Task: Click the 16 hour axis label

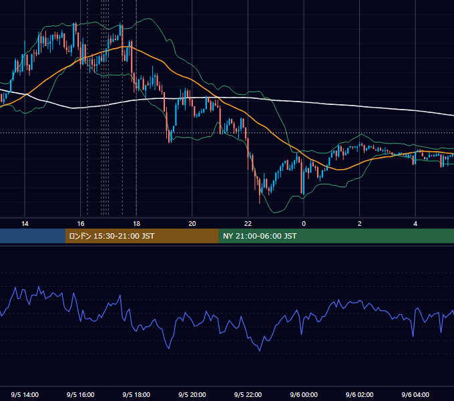Action: tap(81, 224)
